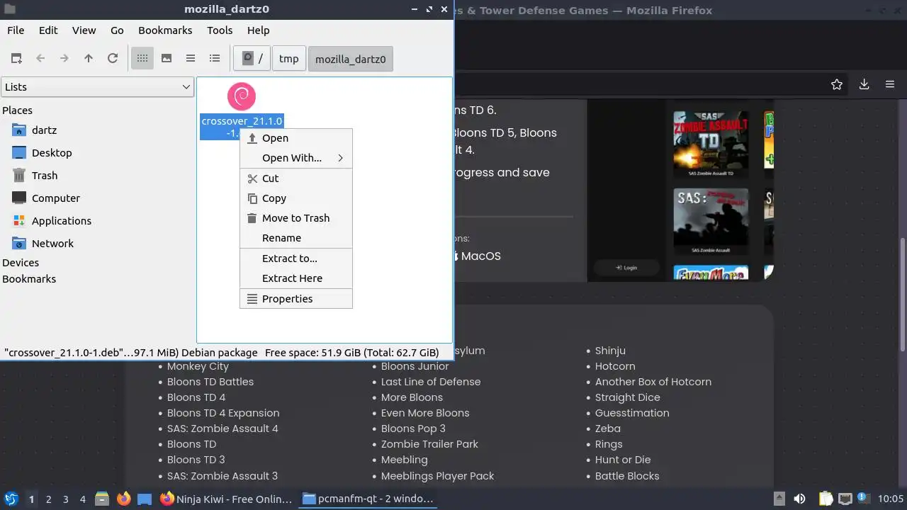This screenshot has width=907, height=510.
Task: Open the Tools menu
Action: click(x=220, y=30)
